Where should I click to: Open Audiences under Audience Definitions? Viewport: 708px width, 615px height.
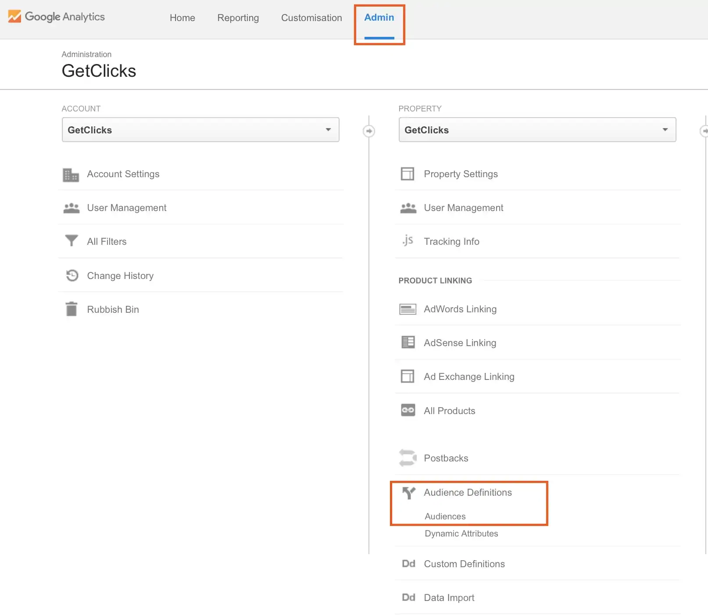coord(445,516)
